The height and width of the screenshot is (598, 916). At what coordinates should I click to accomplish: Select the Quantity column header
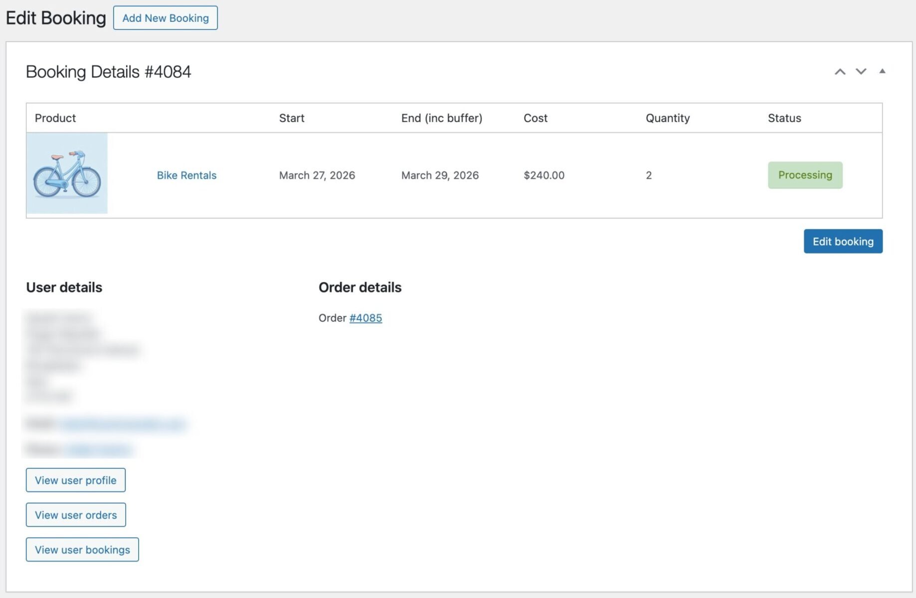tap(668, 118)
